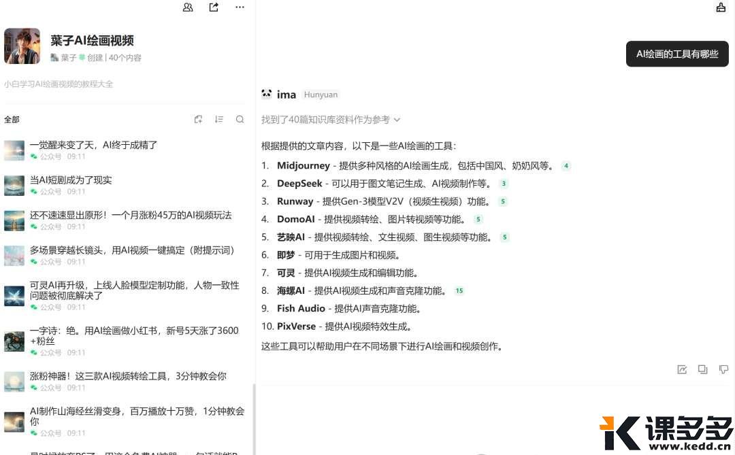The height and width of the screenshot is (455, 735).
Task: Click the description 小白学习AI绘画视频的教程大全
Action: click(x=59, y=84)
